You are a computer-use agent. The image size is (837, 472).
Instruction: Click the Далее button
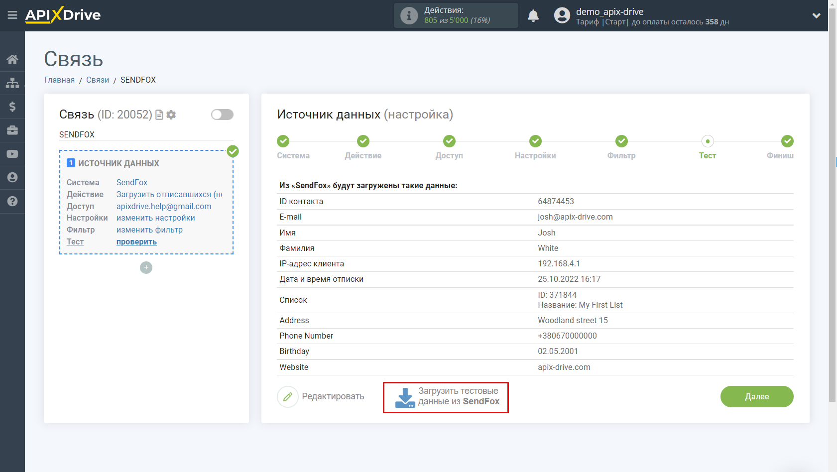point(757,396)
